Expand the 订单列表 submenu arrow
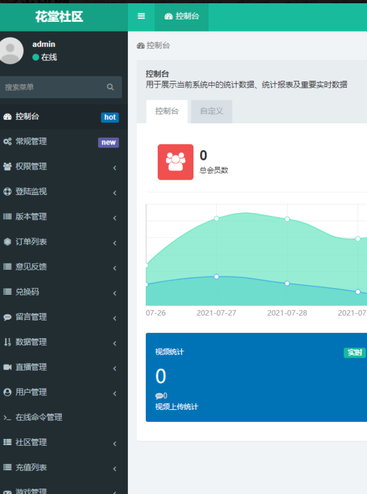Viewport: 367px width, 494px height. point(114,243)
